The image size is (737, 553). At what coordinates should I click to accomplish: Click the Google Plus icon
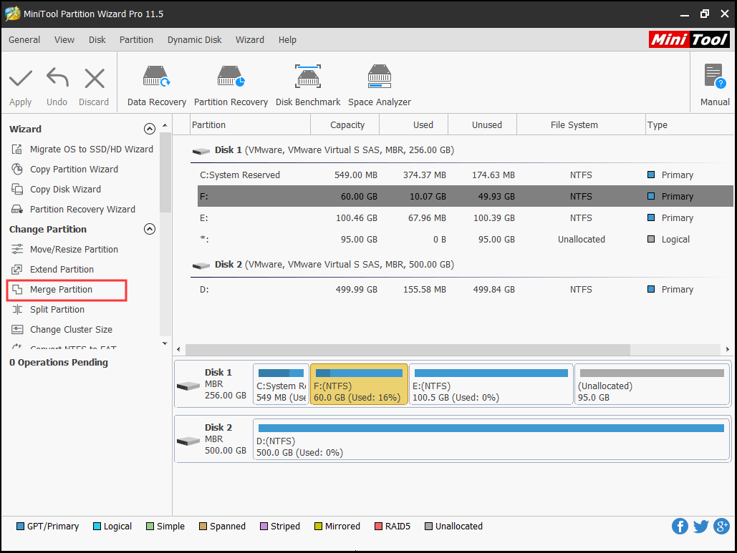click(721, 527)
